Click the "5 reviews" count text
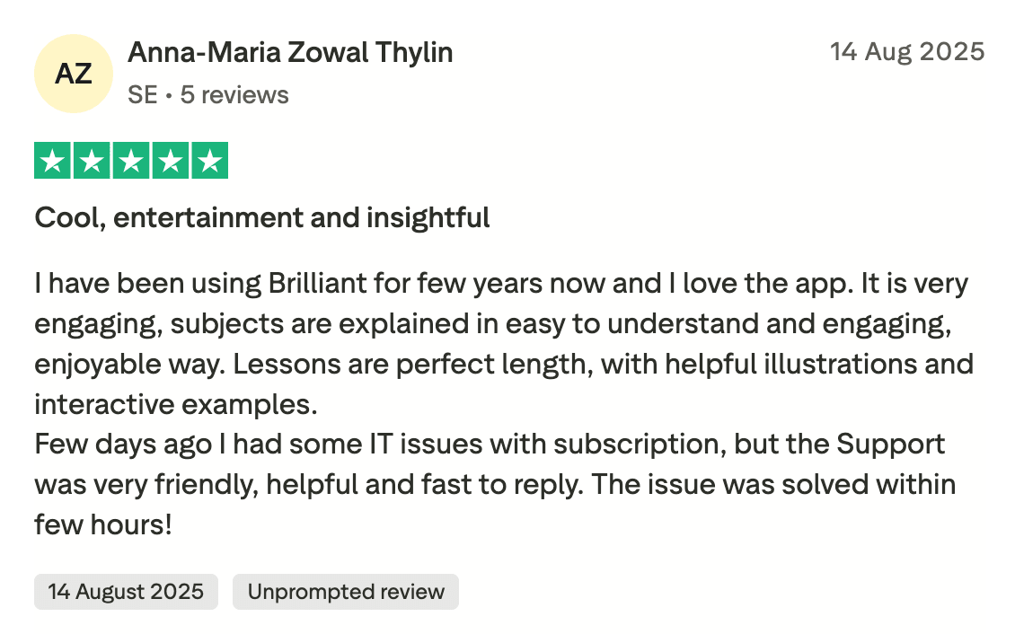The image size is (1015, 634). (x=234, y=95)
